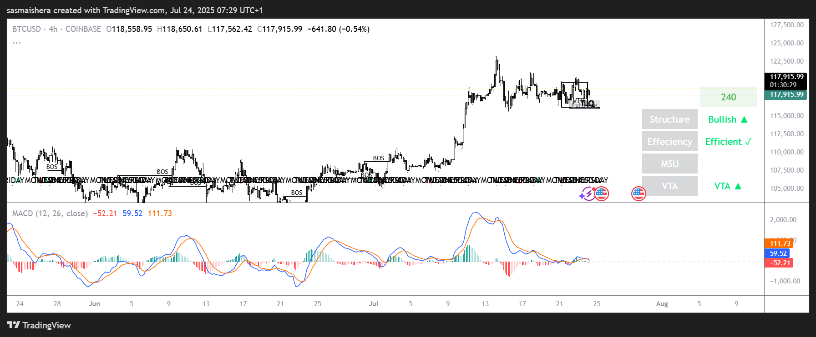Screen dimensions: 816x337
Task: Open the US flag event beside lightning icon
Action: [602, 194]
